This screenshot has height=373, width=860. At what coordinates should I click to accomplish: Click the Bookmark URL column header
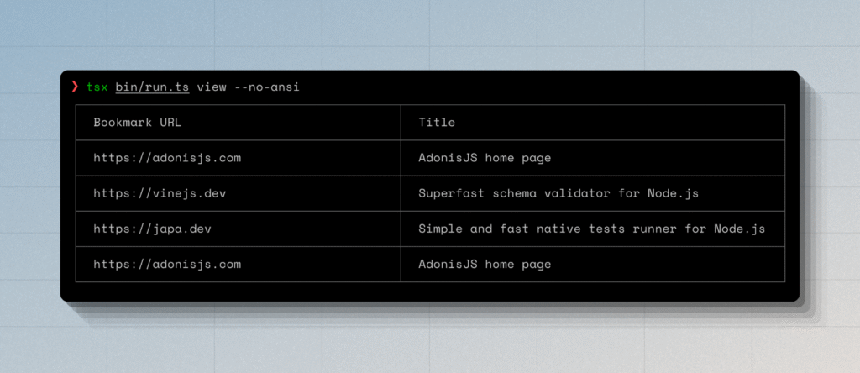coord(137,123)
